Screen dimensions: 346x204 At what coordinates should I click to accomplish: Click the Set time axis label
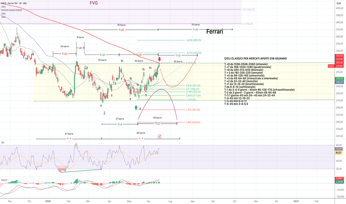[x=213, y=201]
